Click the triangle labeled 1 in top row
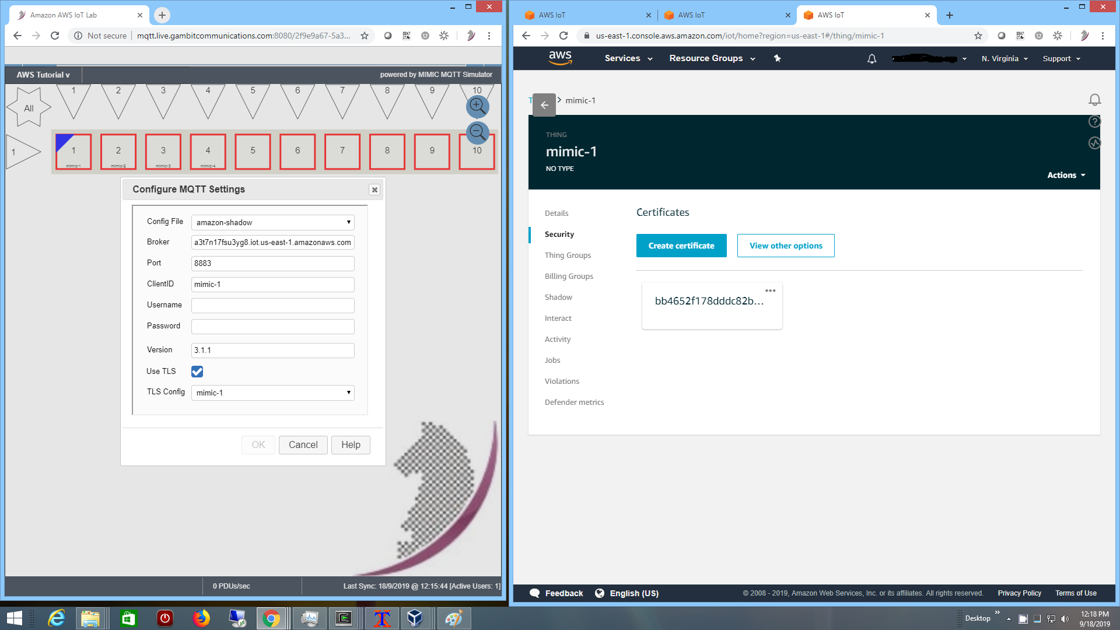This screenshot has height=630, width=1120. 73,101
